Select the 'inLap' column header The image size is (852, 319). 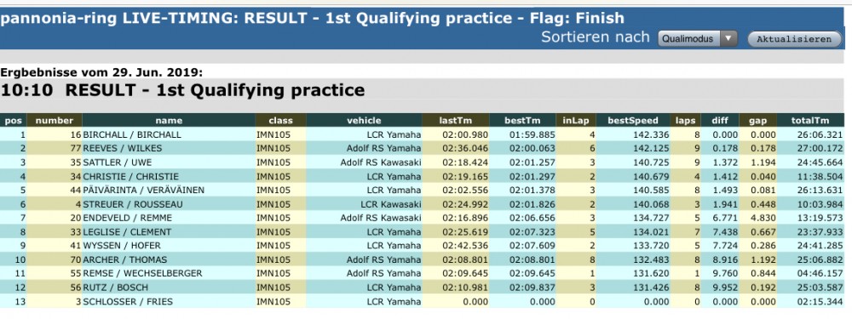[576, 121]
